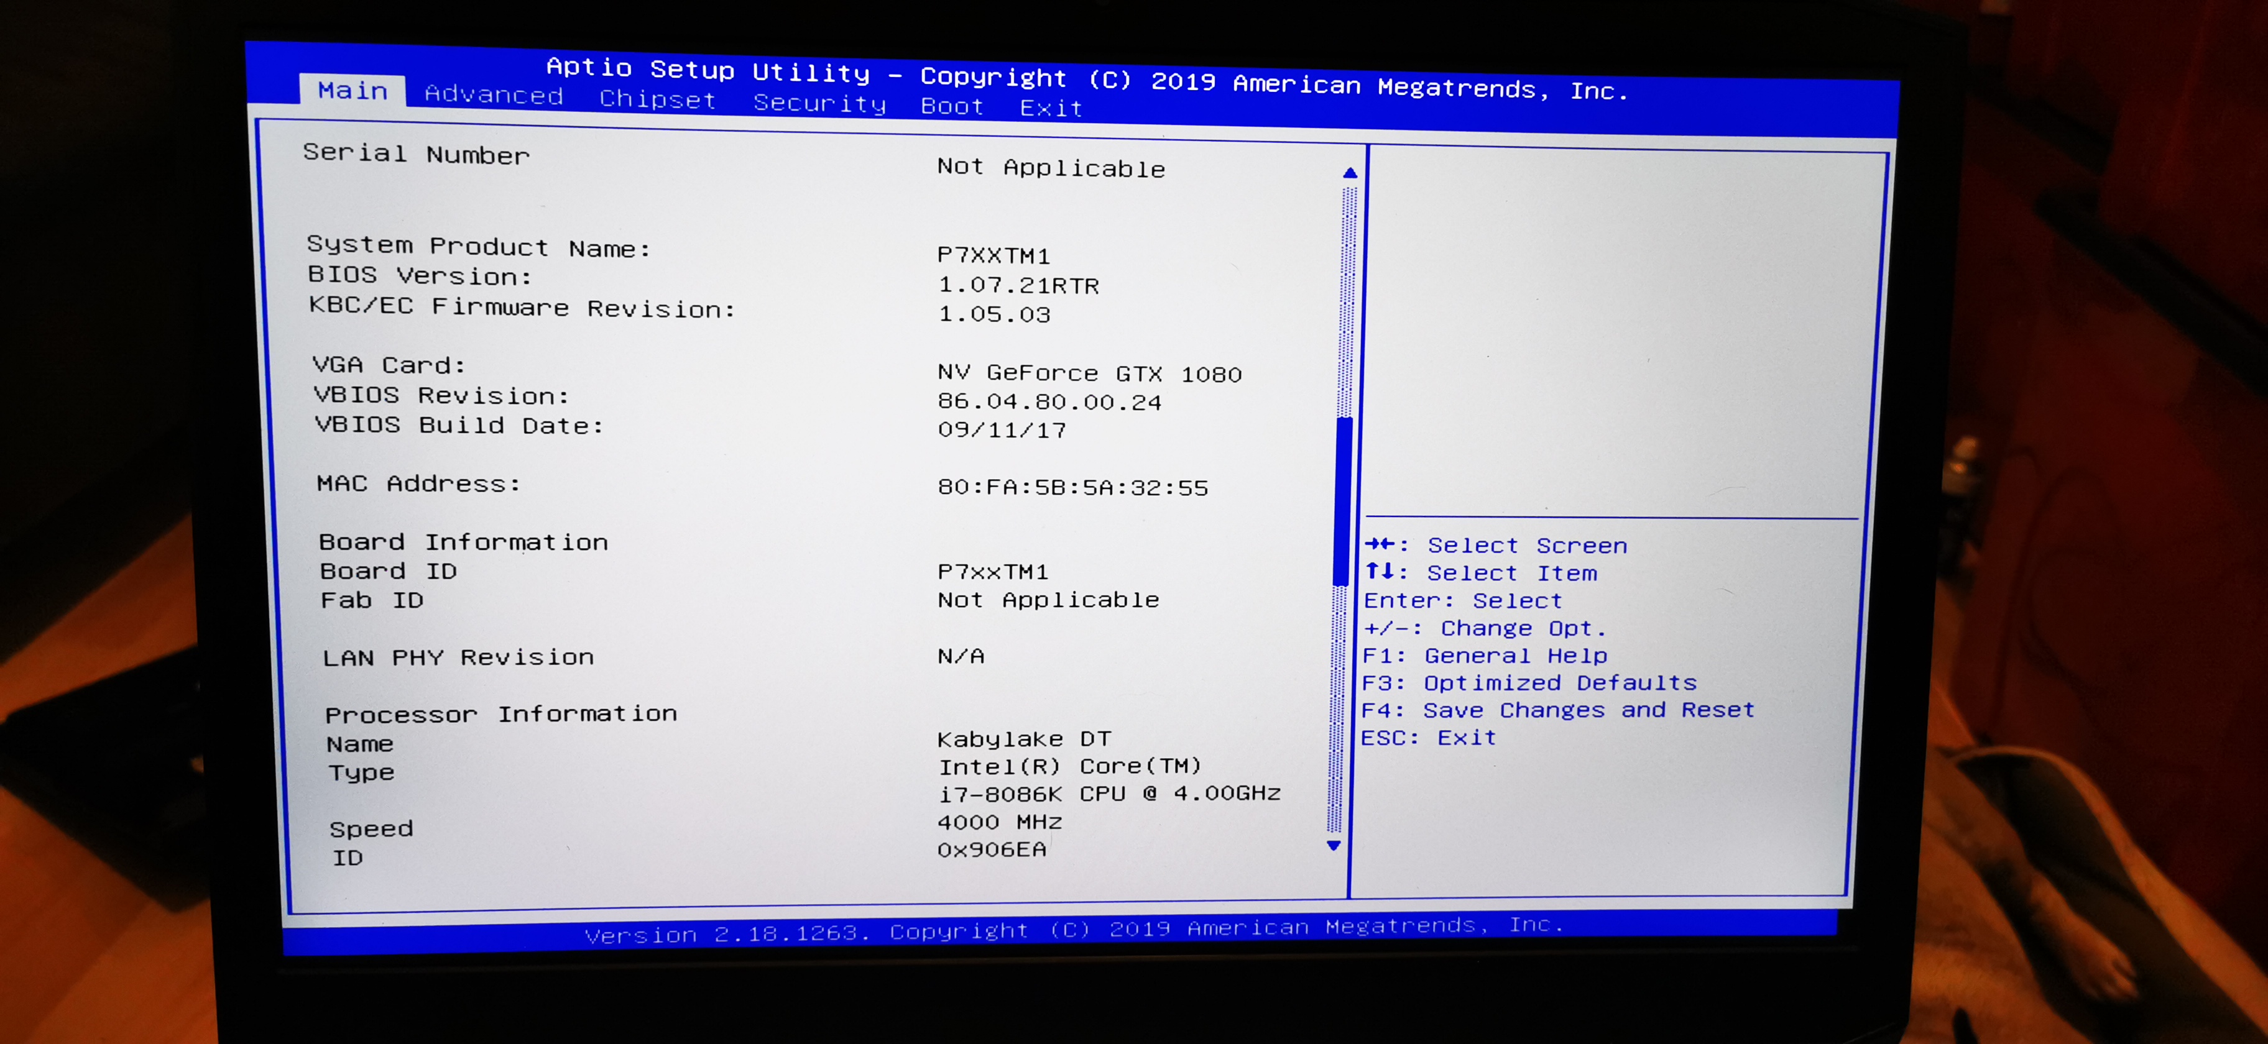Click the Board ID value P7xxTM1
2268x1044 pixels.
point(993,571)
